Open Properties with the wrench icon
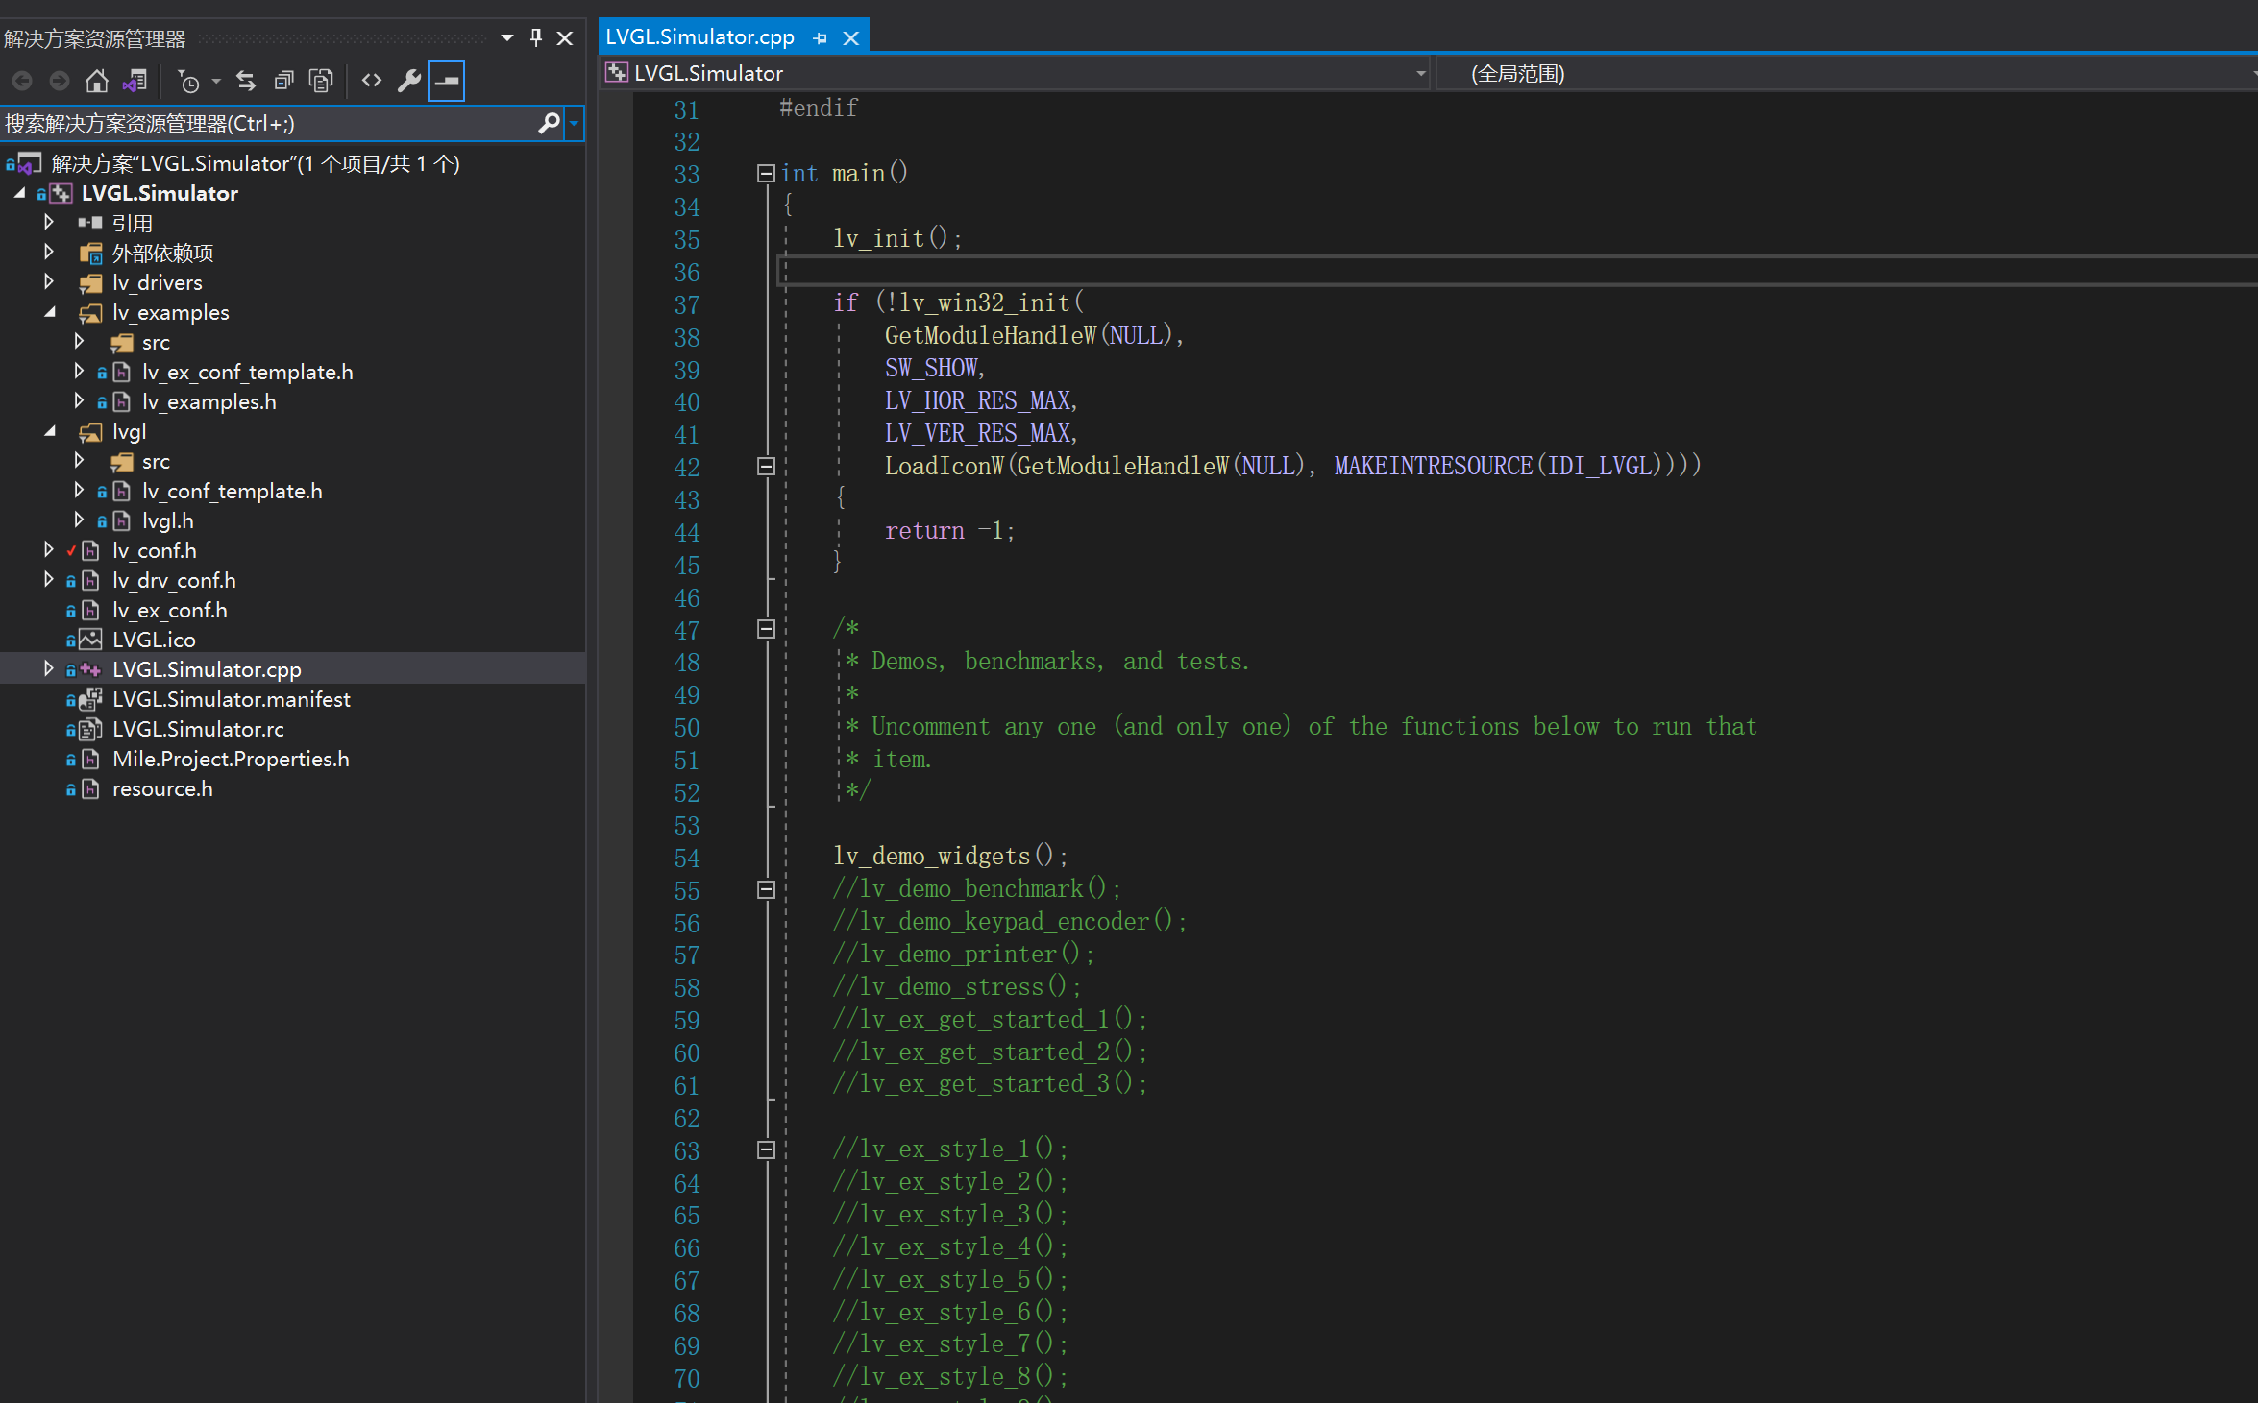Image resolution: width=2258 pixels, height=1403 pixels. (x=409, y=81)
